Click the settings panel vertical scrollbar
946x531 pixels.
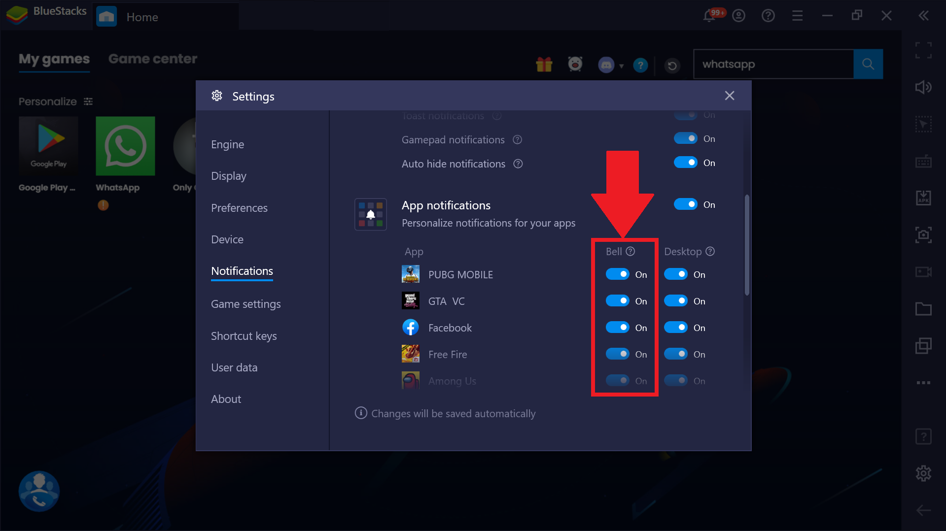click(x=747, y=245)
